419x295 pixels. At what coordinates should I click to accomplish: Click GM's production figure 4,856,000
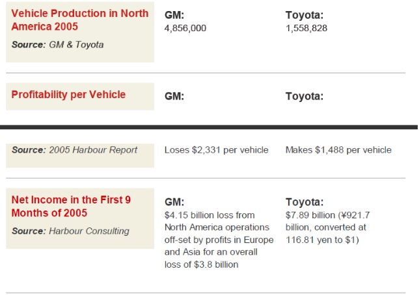pyautogui.click(x=188, y=28)
